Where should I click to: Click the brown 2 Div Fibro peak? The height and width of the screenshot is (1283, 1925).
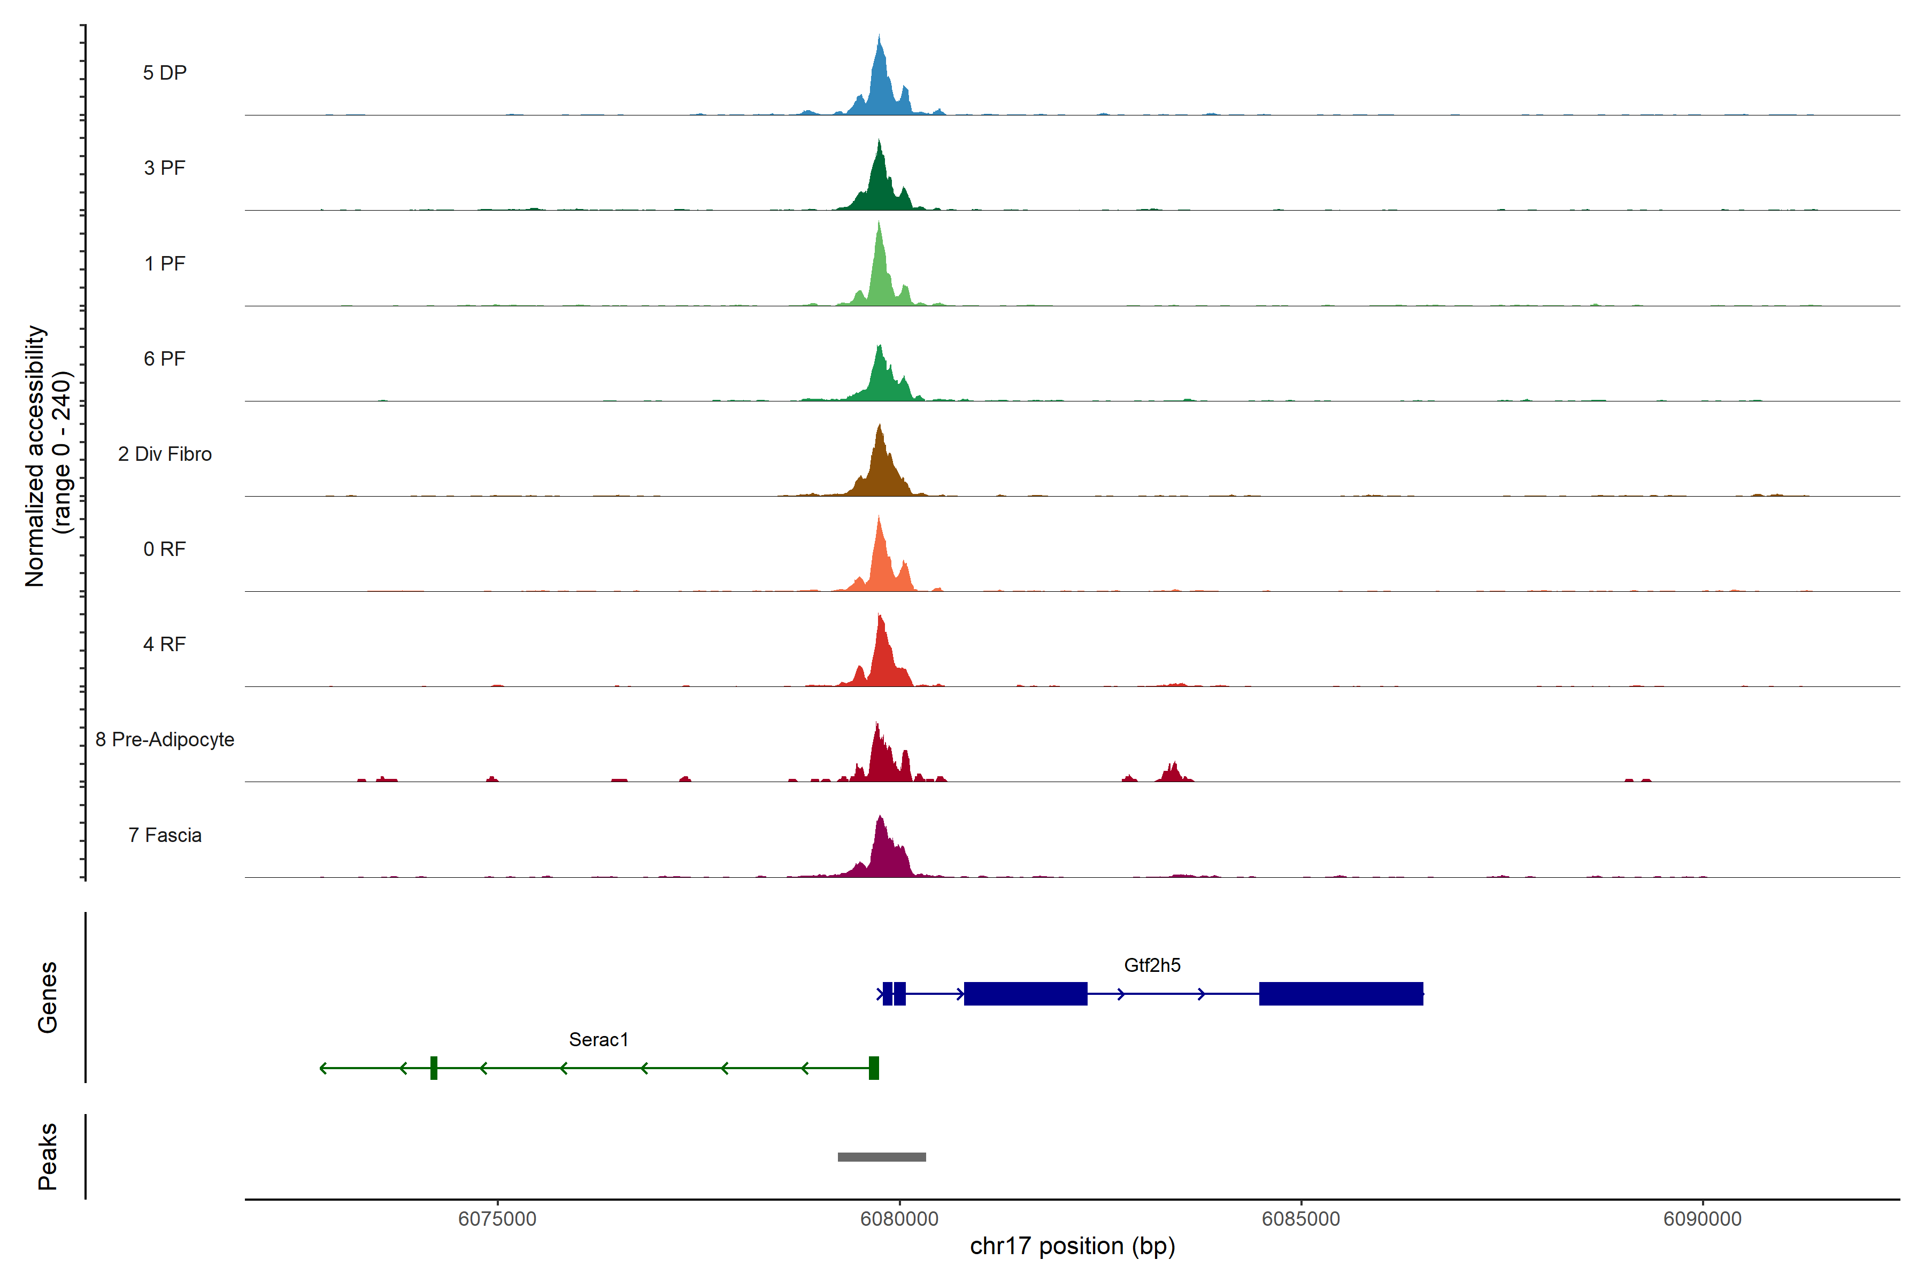881,470
